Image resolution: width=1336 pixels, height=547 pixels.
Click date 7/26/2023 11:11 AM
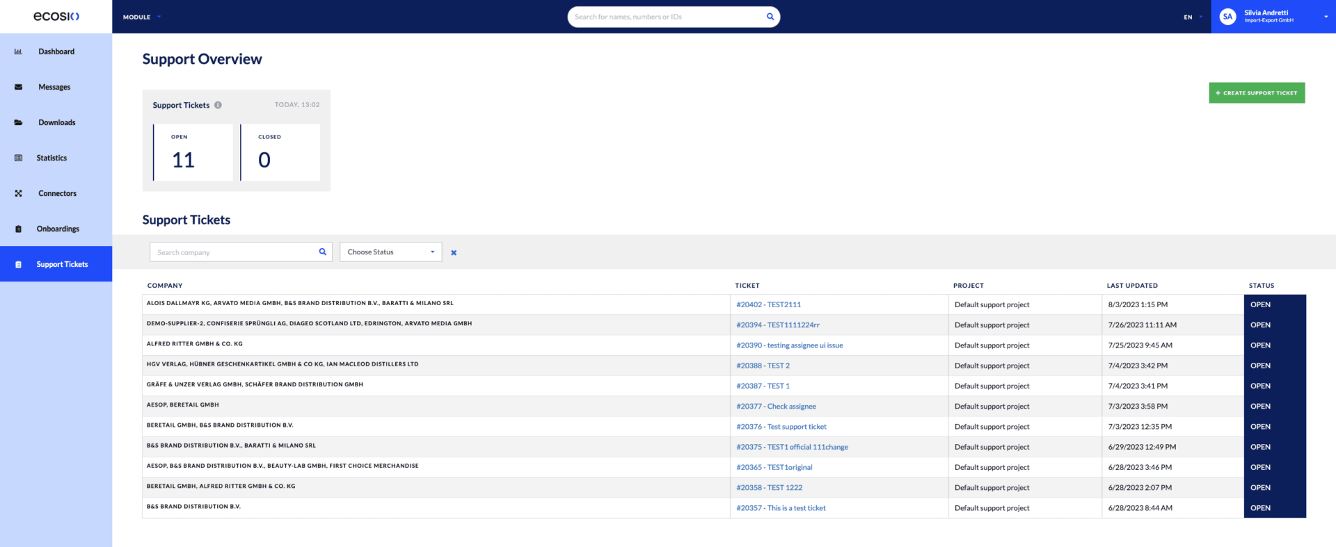click(1143, 325)
